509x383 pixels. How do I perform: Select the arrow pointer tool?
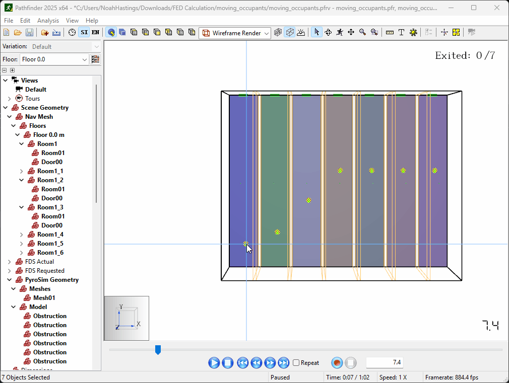click(316, 32)
